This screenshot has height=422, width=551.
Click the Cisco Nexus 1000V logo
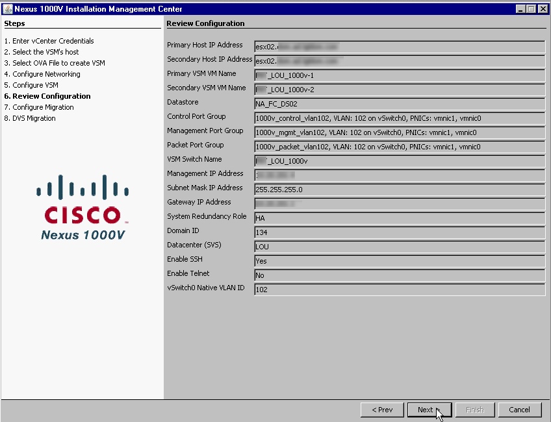[83, 207]
